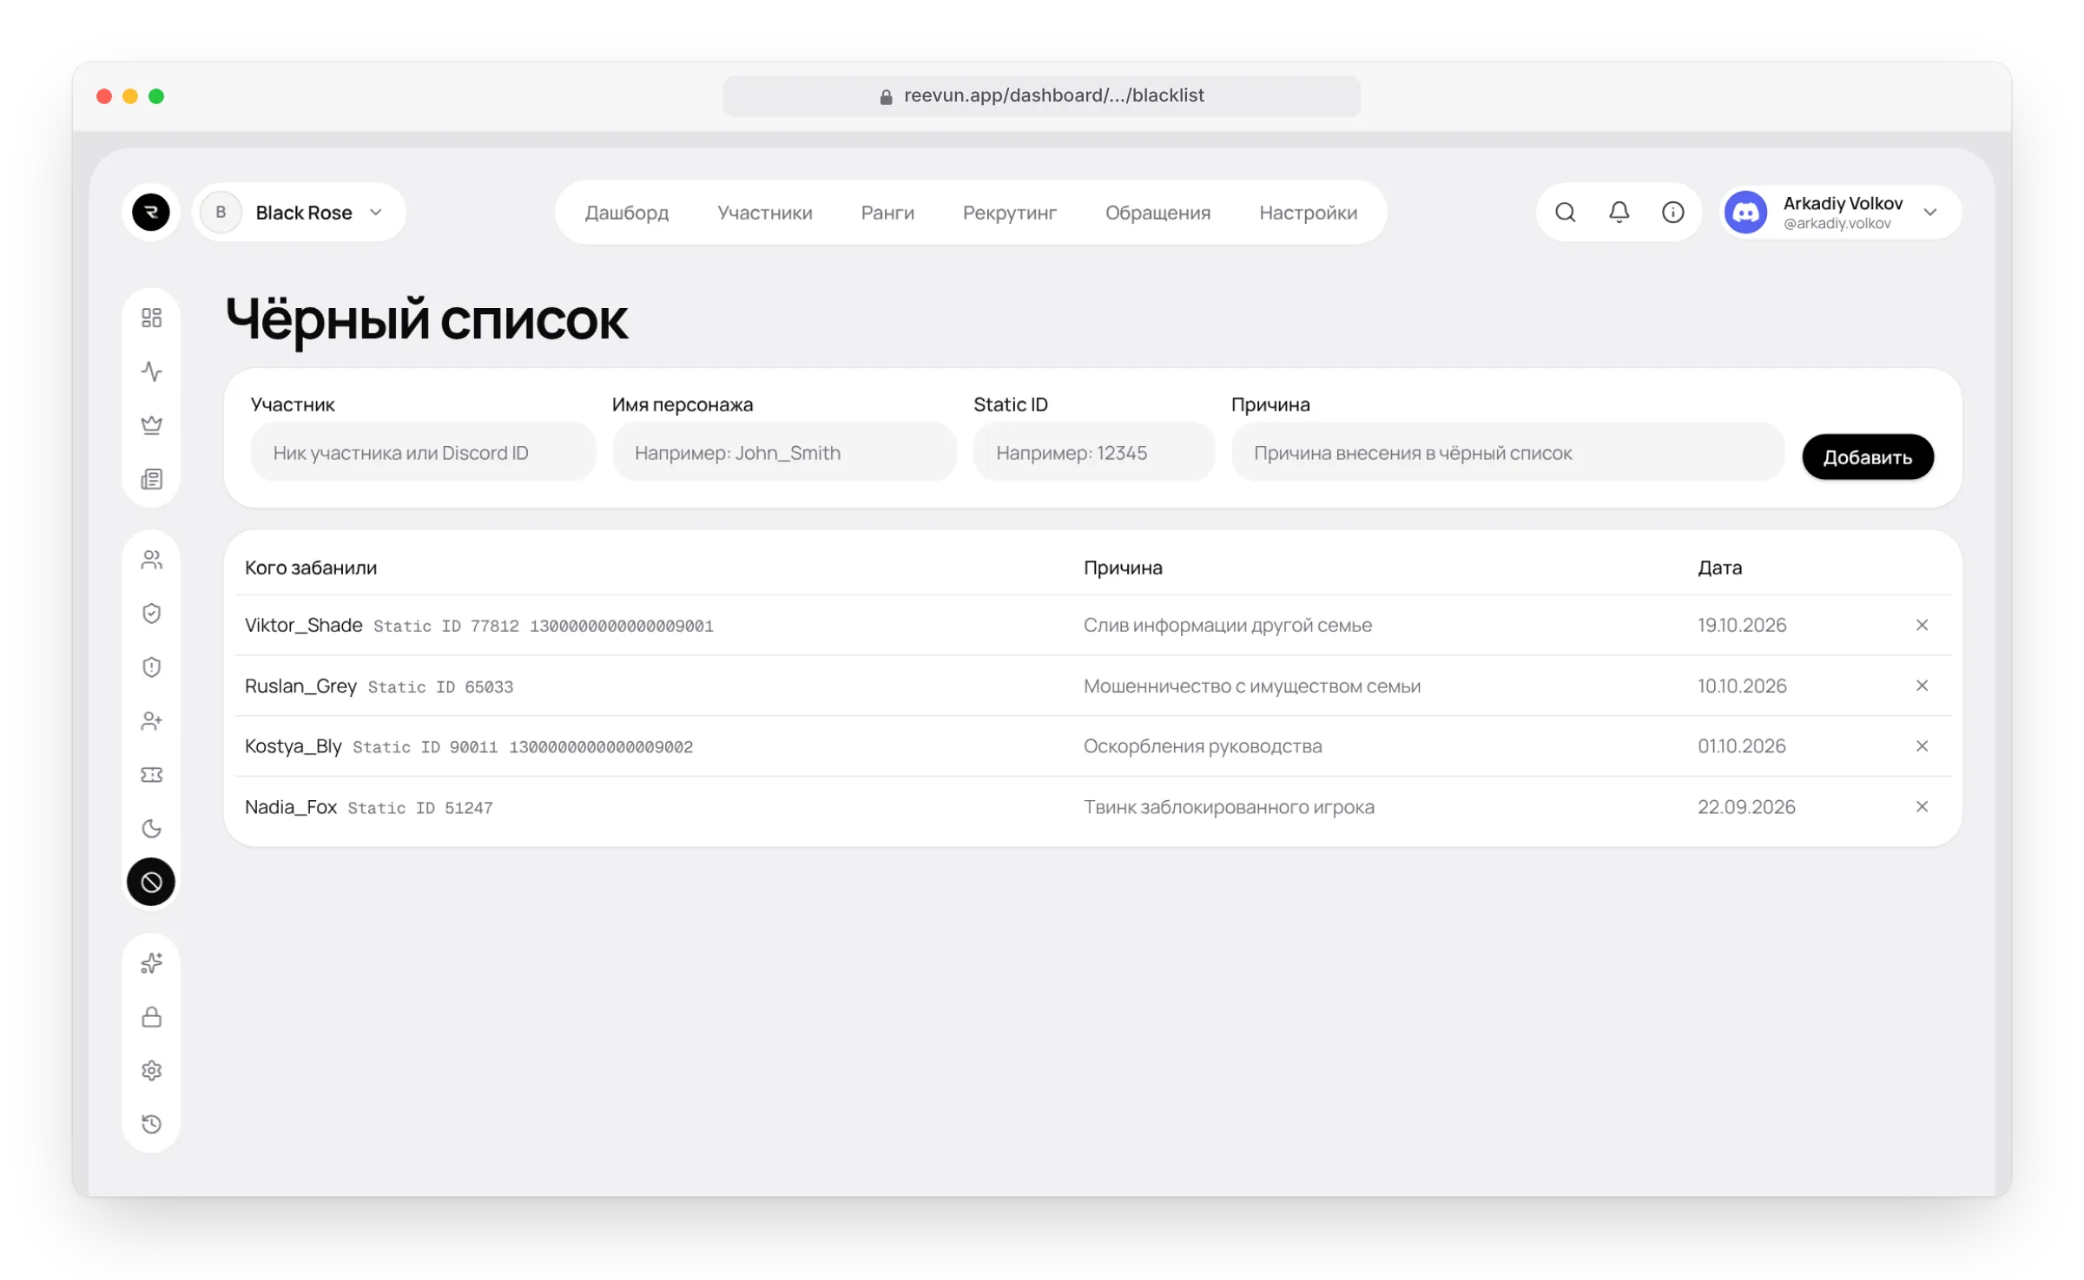Select the Viktor_Shade name text

[303, 625]
